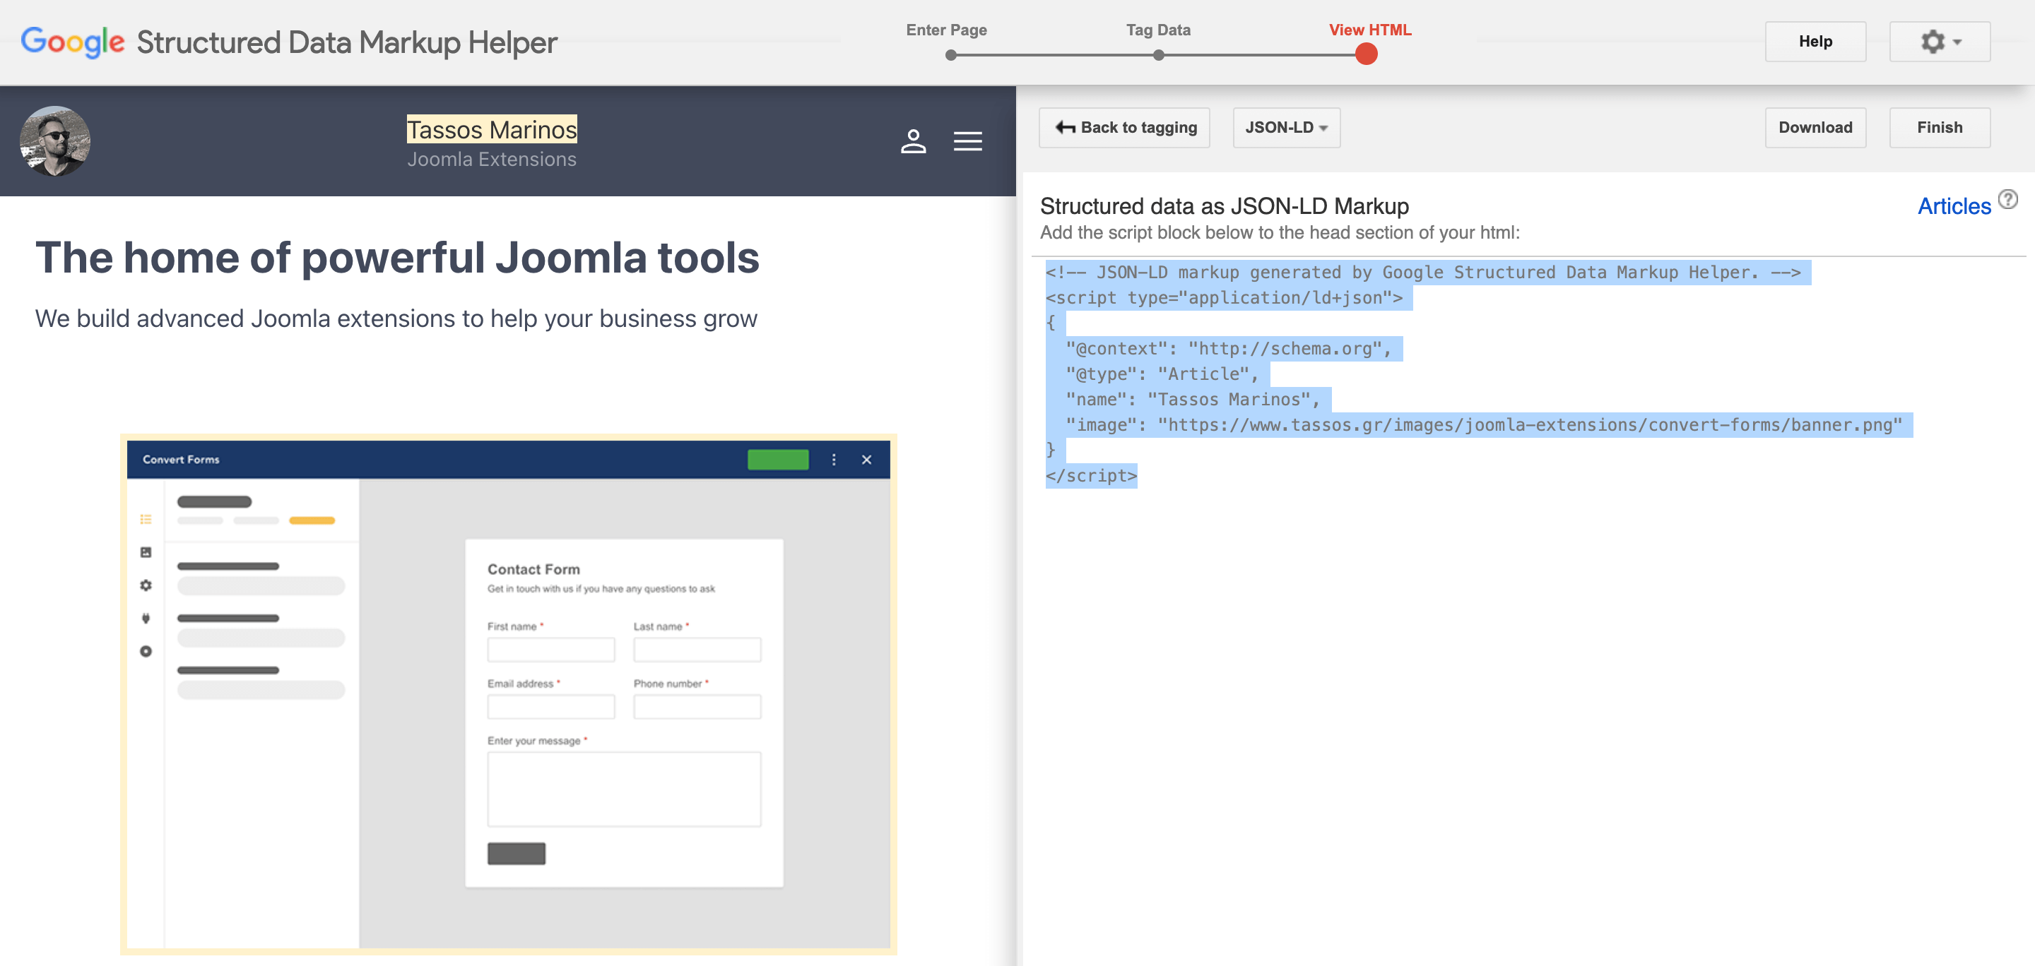
Task: Click the closing </script> tag
Action: coord(1091,476)
